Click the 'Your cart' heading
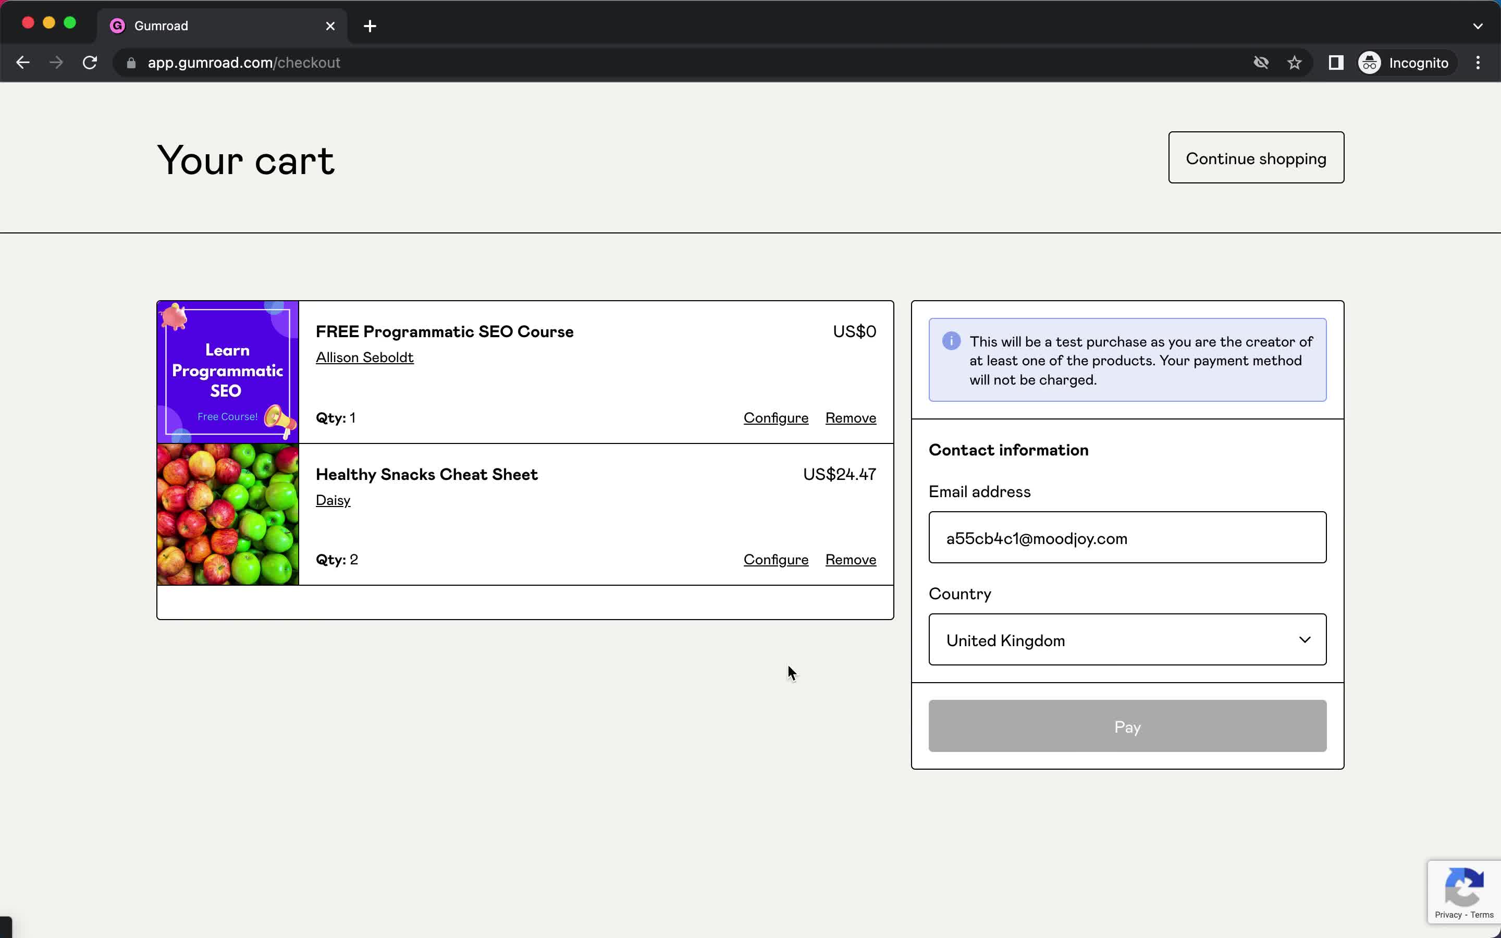Viewport: 1501px width, 938px height. coord(245,161)
